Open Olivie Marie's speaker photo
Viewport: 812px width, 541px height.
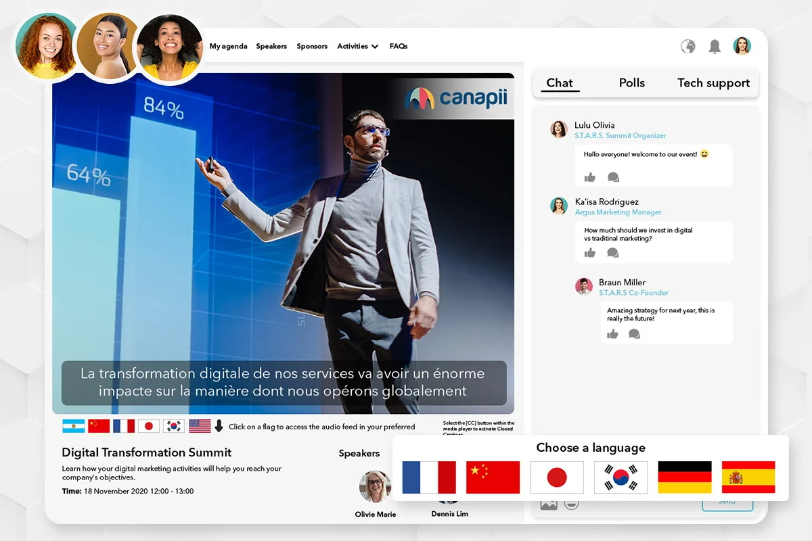click(x=375, y=487)
